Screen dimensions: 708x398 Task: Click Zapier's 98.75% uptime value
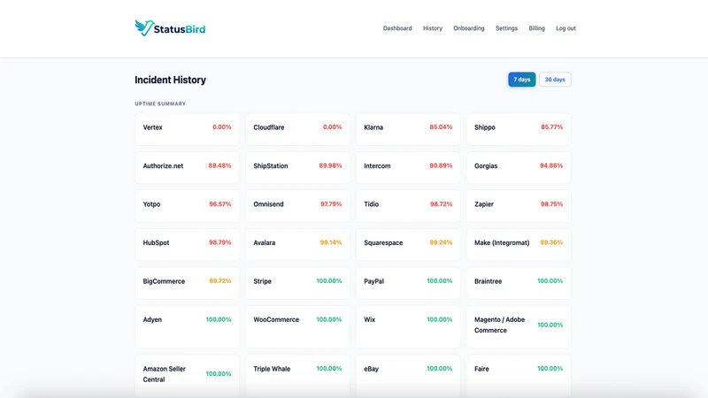pos(551,204)
